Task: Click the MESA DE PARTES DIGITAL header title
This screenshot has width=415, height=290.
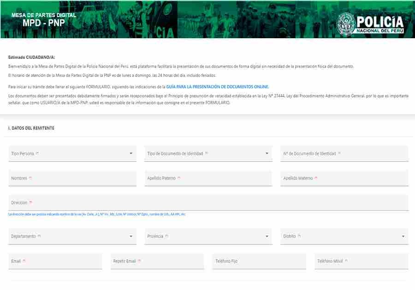Action: coord(44,15)
